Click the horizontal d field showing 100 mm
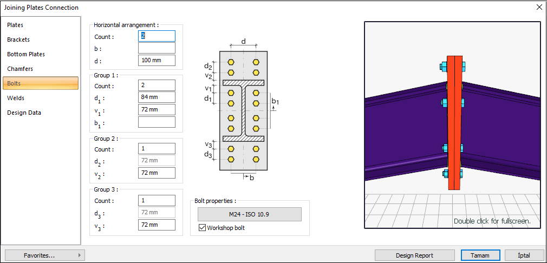Image resolution: width=547 pixels, height=263 pixels. (x=157, y=60)
